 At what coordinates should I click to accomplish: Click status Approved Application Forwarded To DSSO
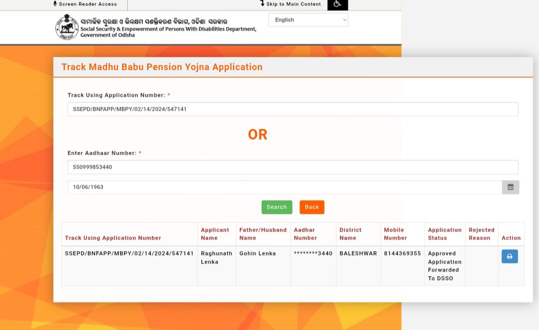(445, 266)
